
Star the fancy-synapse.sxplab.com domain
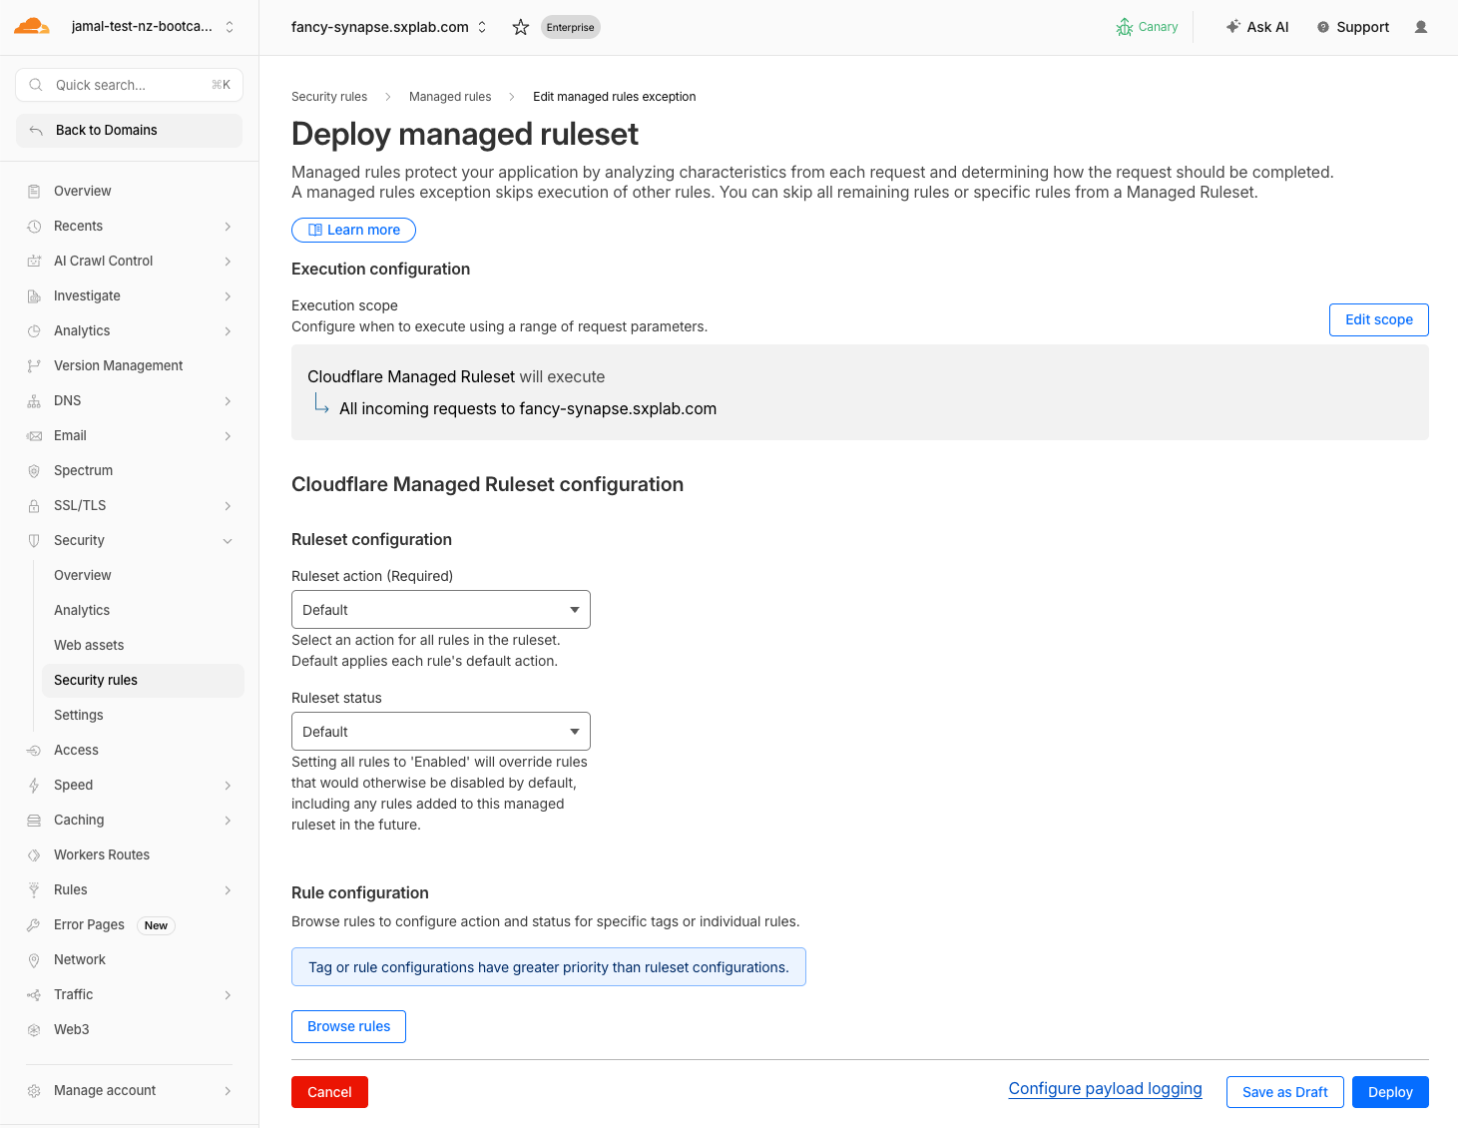click(x=520, y=27)
